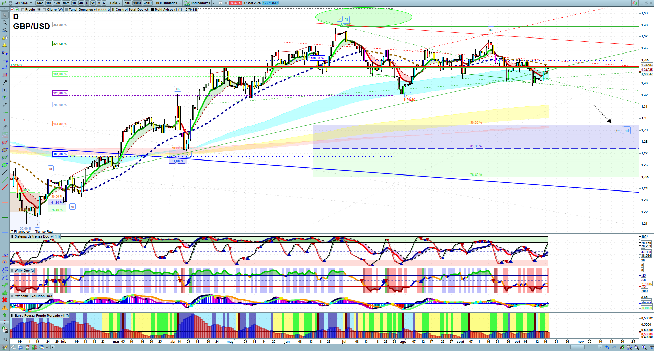Click the green up-arrow icon beside Precio
The height and width of the screenshot is (351, 654).
click(17, 10)
